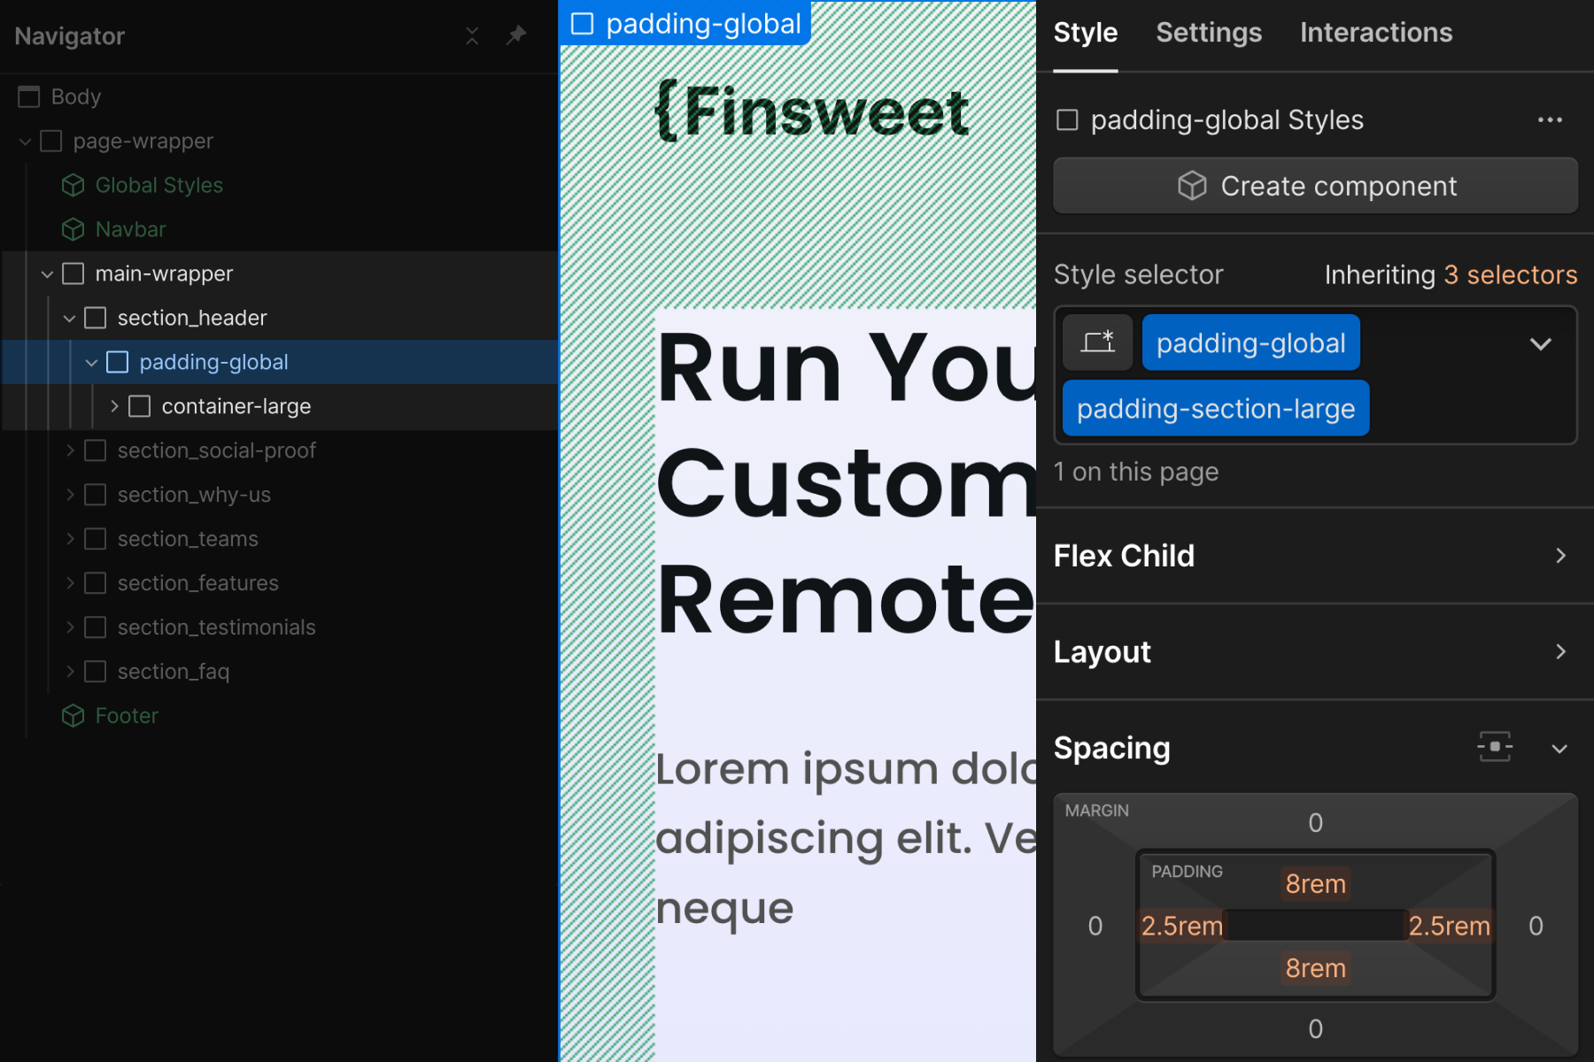
Task: Click the padding-global Styles element icon
Action: (1068, 119)
